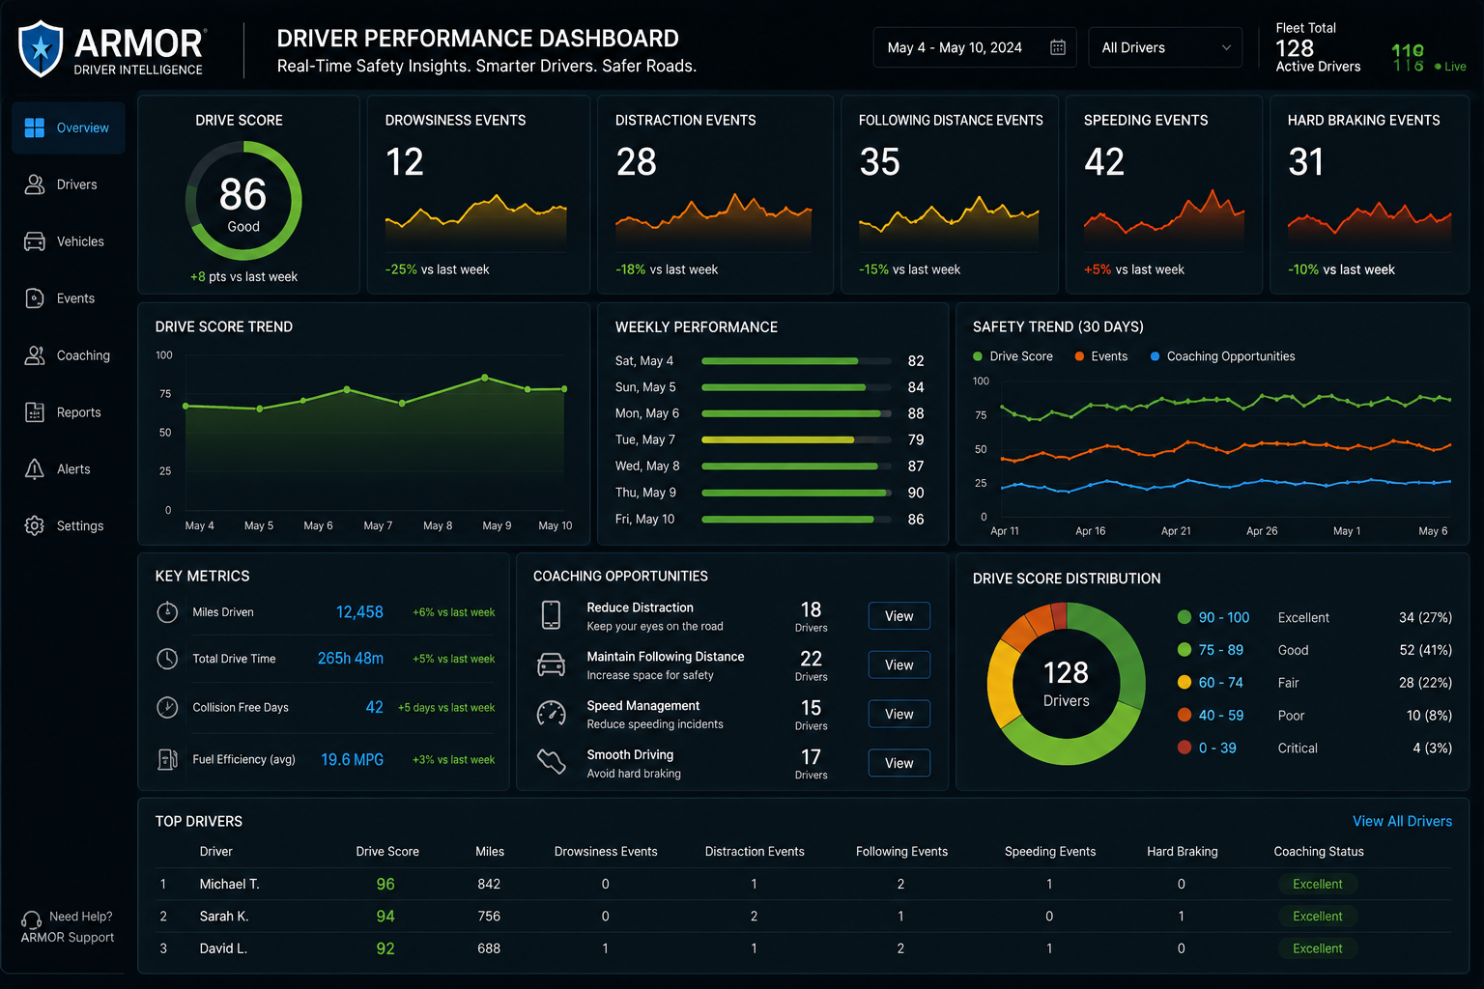Select the David L. driver row
Image resolution: width=1484 pixels, height=989 pixels.
pyautogui.click(x=804, y=948)
